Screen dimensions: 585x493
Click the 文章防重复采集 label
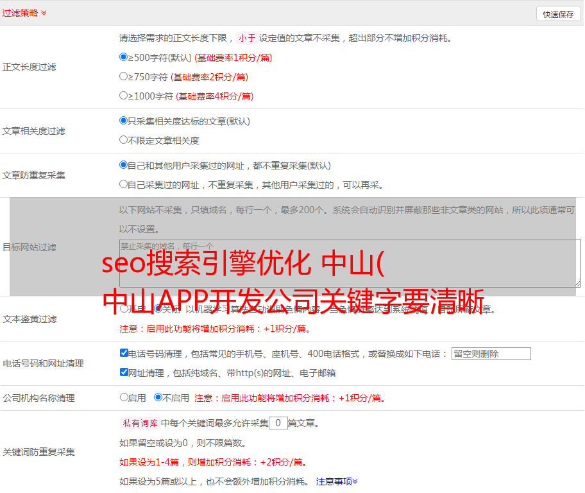click(x=33, y=175)
